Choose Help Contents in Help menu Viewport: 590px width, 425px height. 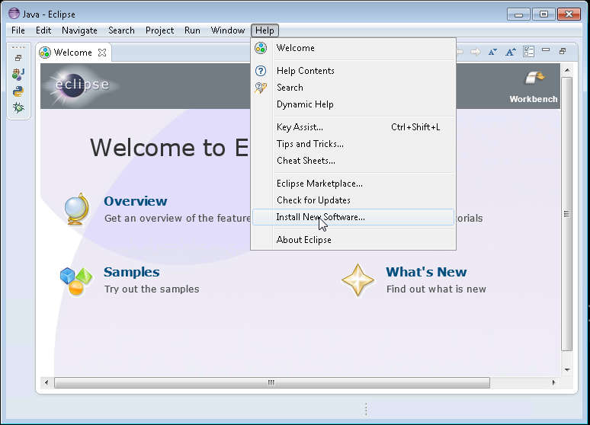coord(353,71)
